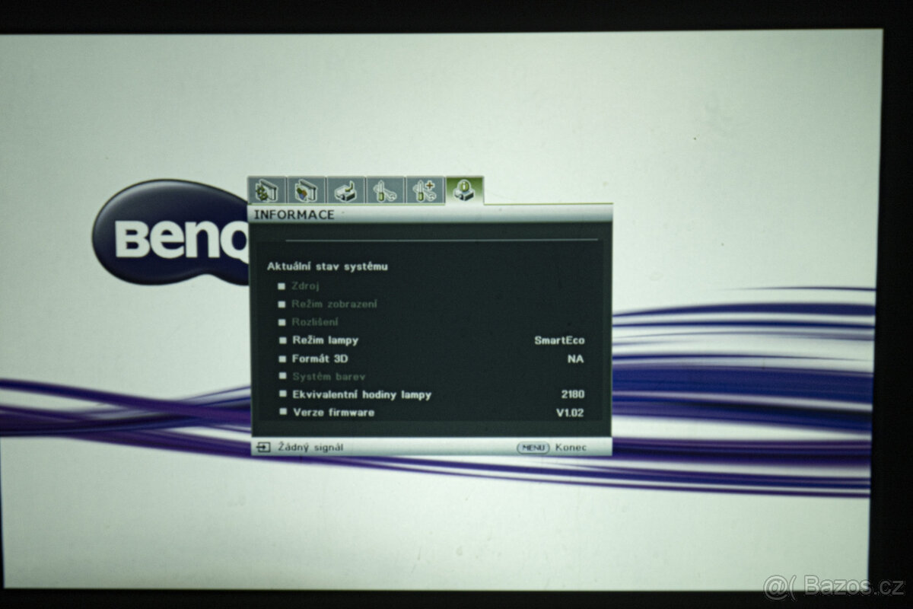The width and height of the screenshot is (913, 609).
Task: Open the advanced setup icon with plus sign
Action: pyautogui.click(x=422, y=190)
